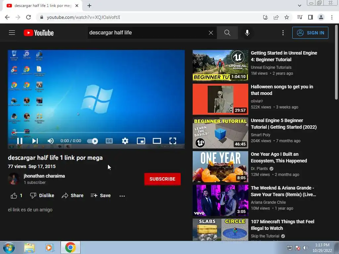Open the tab search chevron

pos(299,6)
